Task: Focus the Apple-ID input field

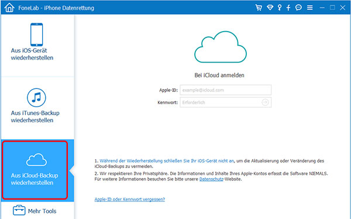Action: click(226, 90)
